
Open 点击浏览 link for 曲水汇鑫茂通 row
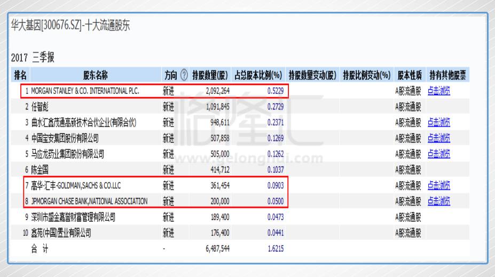(438, 123)
